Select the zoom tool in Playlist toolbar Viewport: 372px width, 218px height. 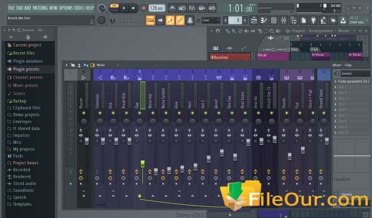point(271,31)
